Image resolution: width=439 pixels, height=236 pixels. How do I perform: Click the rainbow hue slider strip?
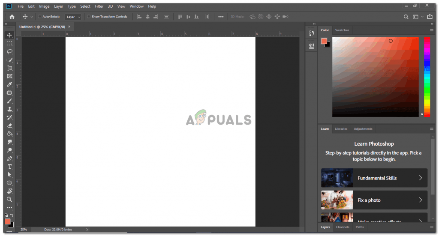coord(427,77)
